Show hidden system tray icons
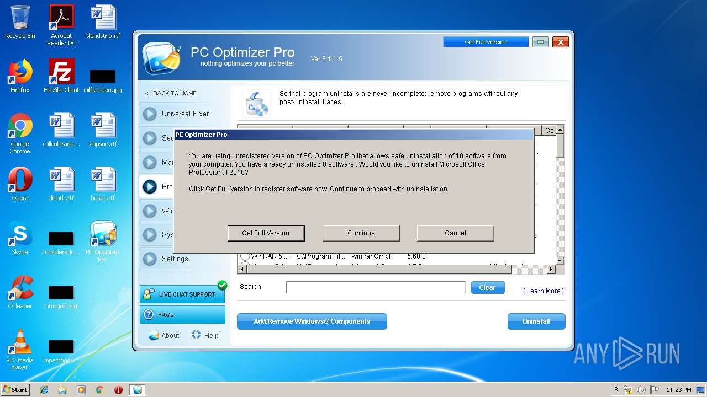Screen dimensions: 707x397 616,390
